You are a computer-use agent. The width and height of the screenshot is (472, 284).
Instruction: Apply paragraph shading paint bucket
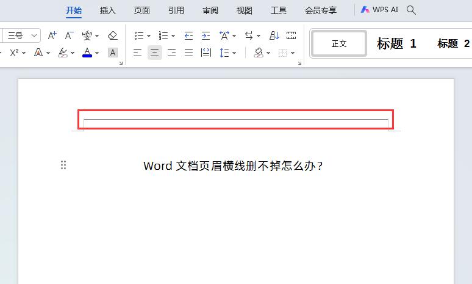click(259, 53)
